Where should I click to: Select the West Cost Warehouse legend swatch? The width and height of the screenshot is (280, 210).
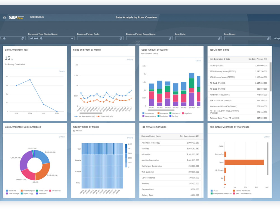(234, 193)
